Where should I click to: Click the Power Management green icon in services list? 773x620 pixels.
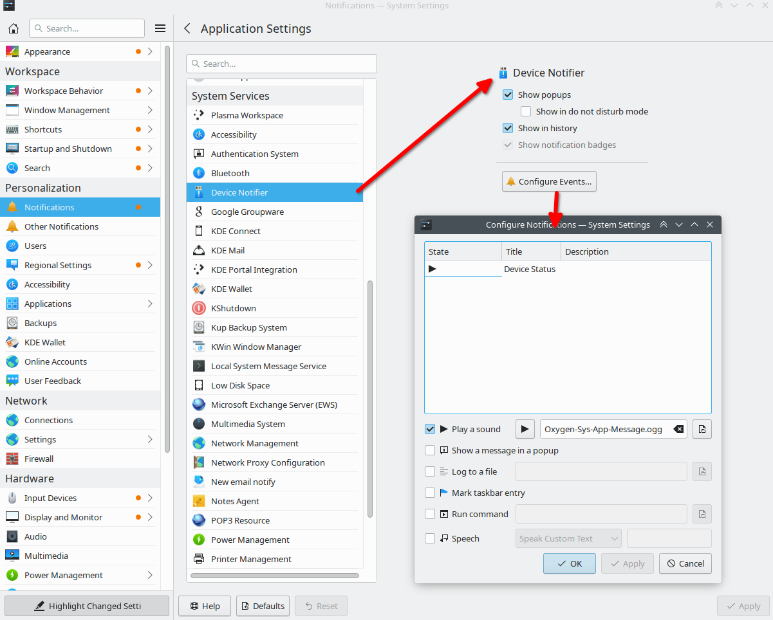(199, 540)
